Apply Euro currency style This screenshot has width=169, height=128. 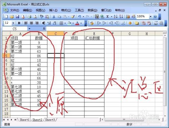[x=44, y=23]
